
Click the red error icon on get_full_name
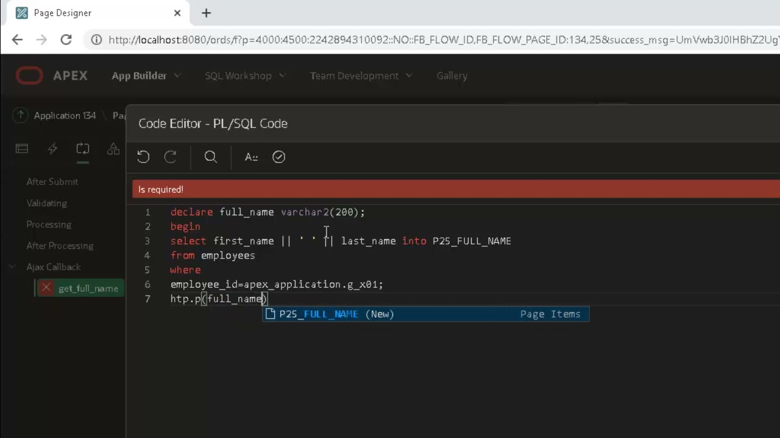[x=46, y=288]
